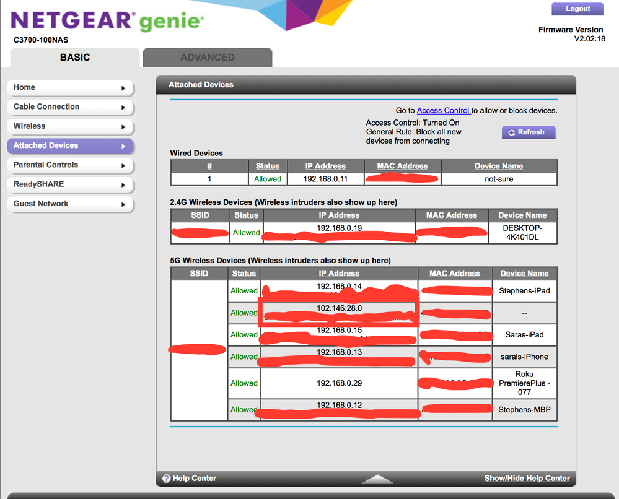Click Allowed status in the Stephens-MBP row

pyautogui.click(x=244, y=409)
